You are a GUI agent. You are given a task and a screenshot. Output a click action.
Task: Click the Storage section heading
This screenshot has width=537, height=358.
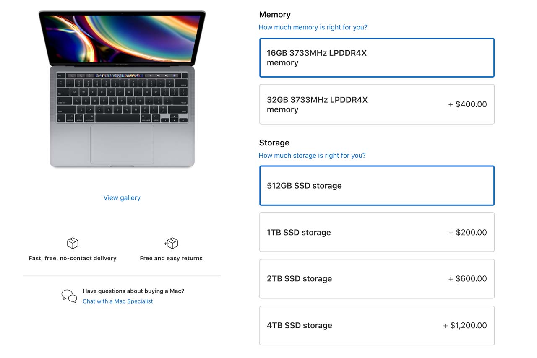tap(274, 143)
